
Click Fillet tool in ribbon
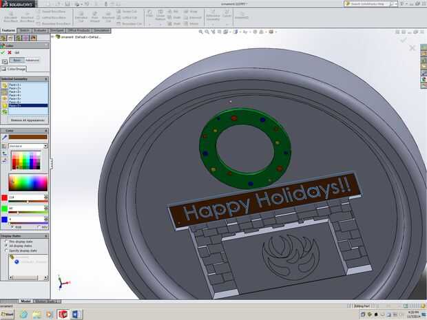[x=149, y=14]
